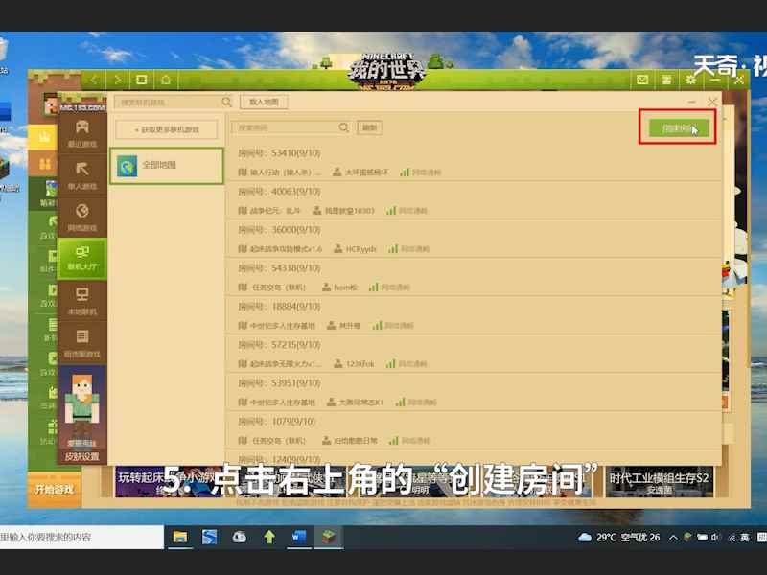Open File Explorer from the taskbar
Screen dimensions: 767x575
(x=179, y=538)
